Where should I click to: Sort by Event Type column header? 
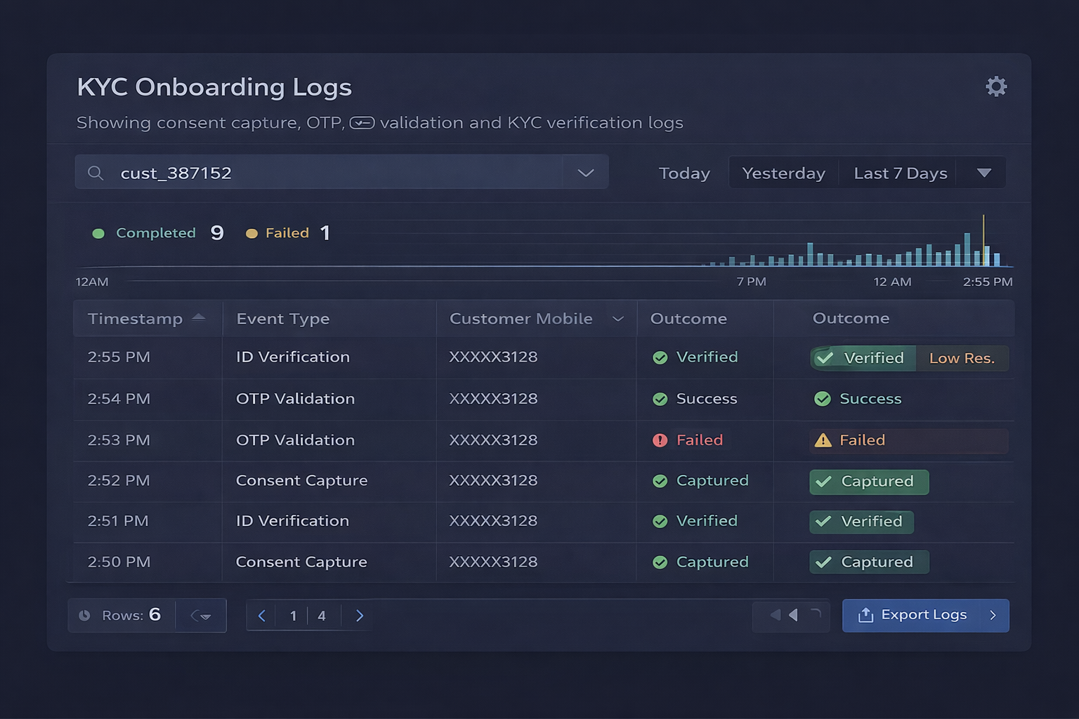tap(283, 319)
